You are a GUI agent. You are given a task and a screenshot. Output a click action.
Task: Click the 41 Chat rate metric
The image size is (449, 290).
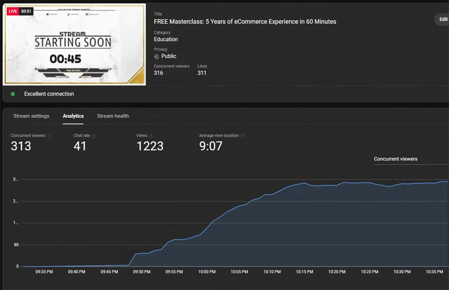(x=80, y=146)
